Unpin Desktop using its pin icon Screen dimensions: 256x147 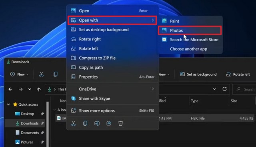[42, 114]
